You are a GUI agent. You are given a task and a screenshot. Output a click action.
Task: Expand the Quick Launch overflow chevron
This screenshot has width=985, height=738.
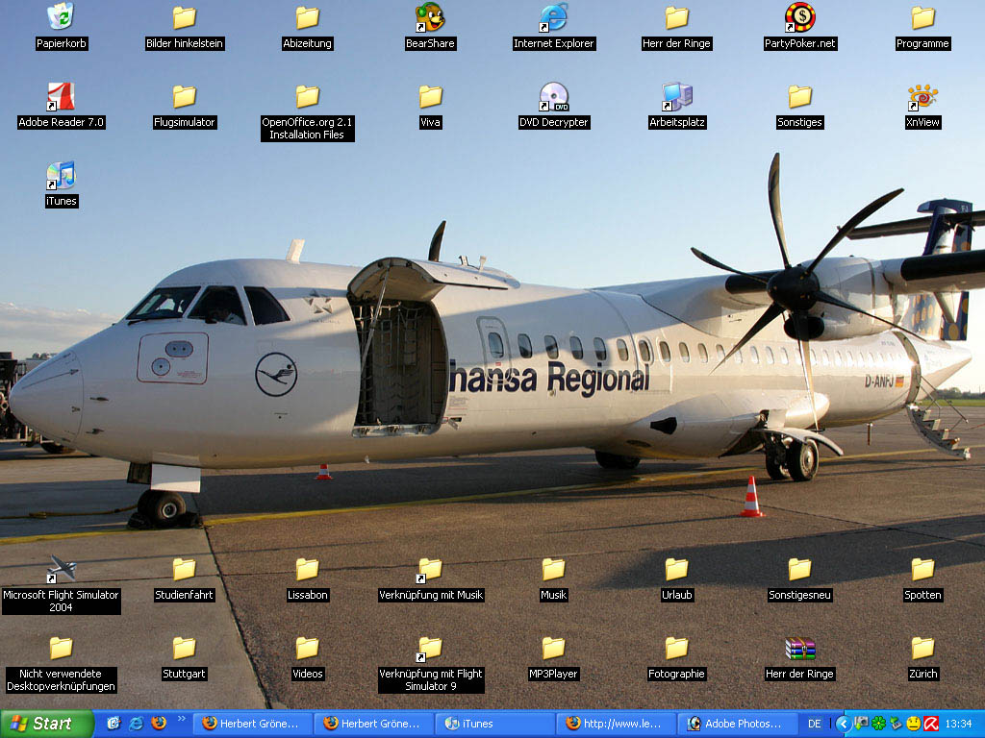click(181, 719)
